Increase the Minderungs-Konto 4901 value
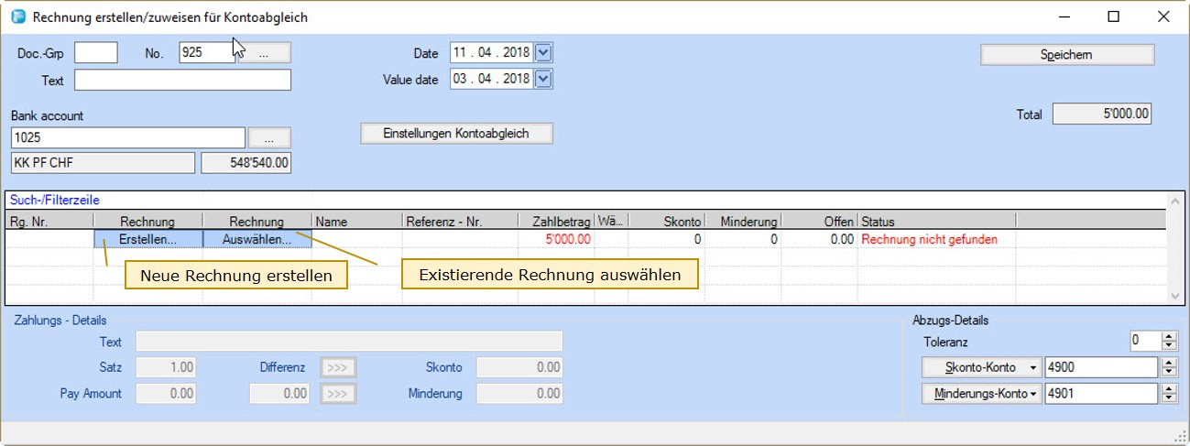The height and width of the screenshot is (446, 1190). coord(1169,389)
